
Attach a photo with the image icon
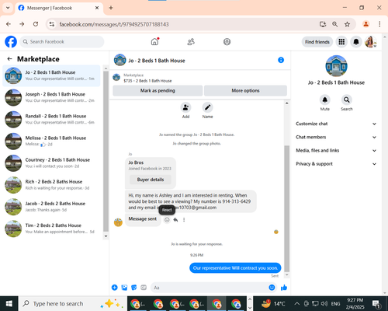[x=124, y=288]
